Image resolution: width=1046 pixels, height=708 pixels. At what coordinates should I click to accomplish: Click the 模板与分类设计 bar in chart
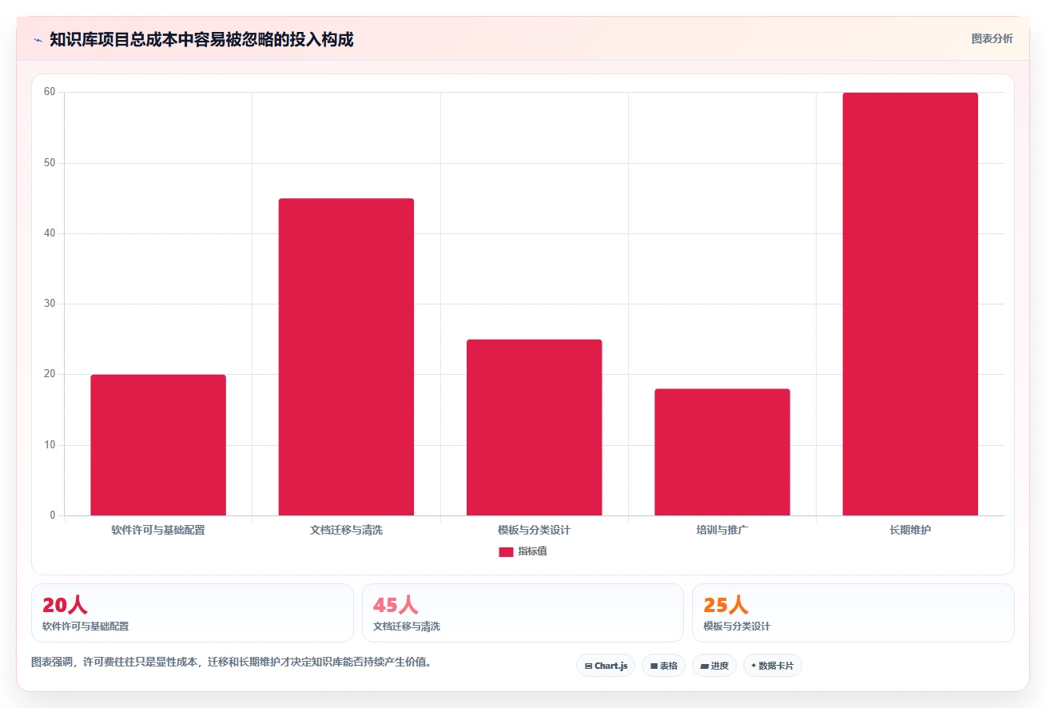tap(534, 428)
